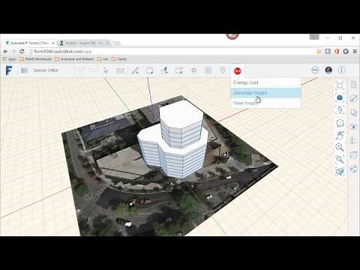This screenshot has width=360, height=270.
Task: Click the Group selection tool icon
Action: click(179, 70)
